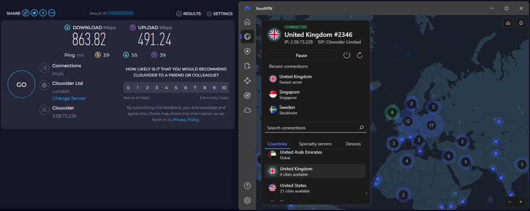Share Speedtest result on Twitter

pyautogui.click(x=34, y=13)
